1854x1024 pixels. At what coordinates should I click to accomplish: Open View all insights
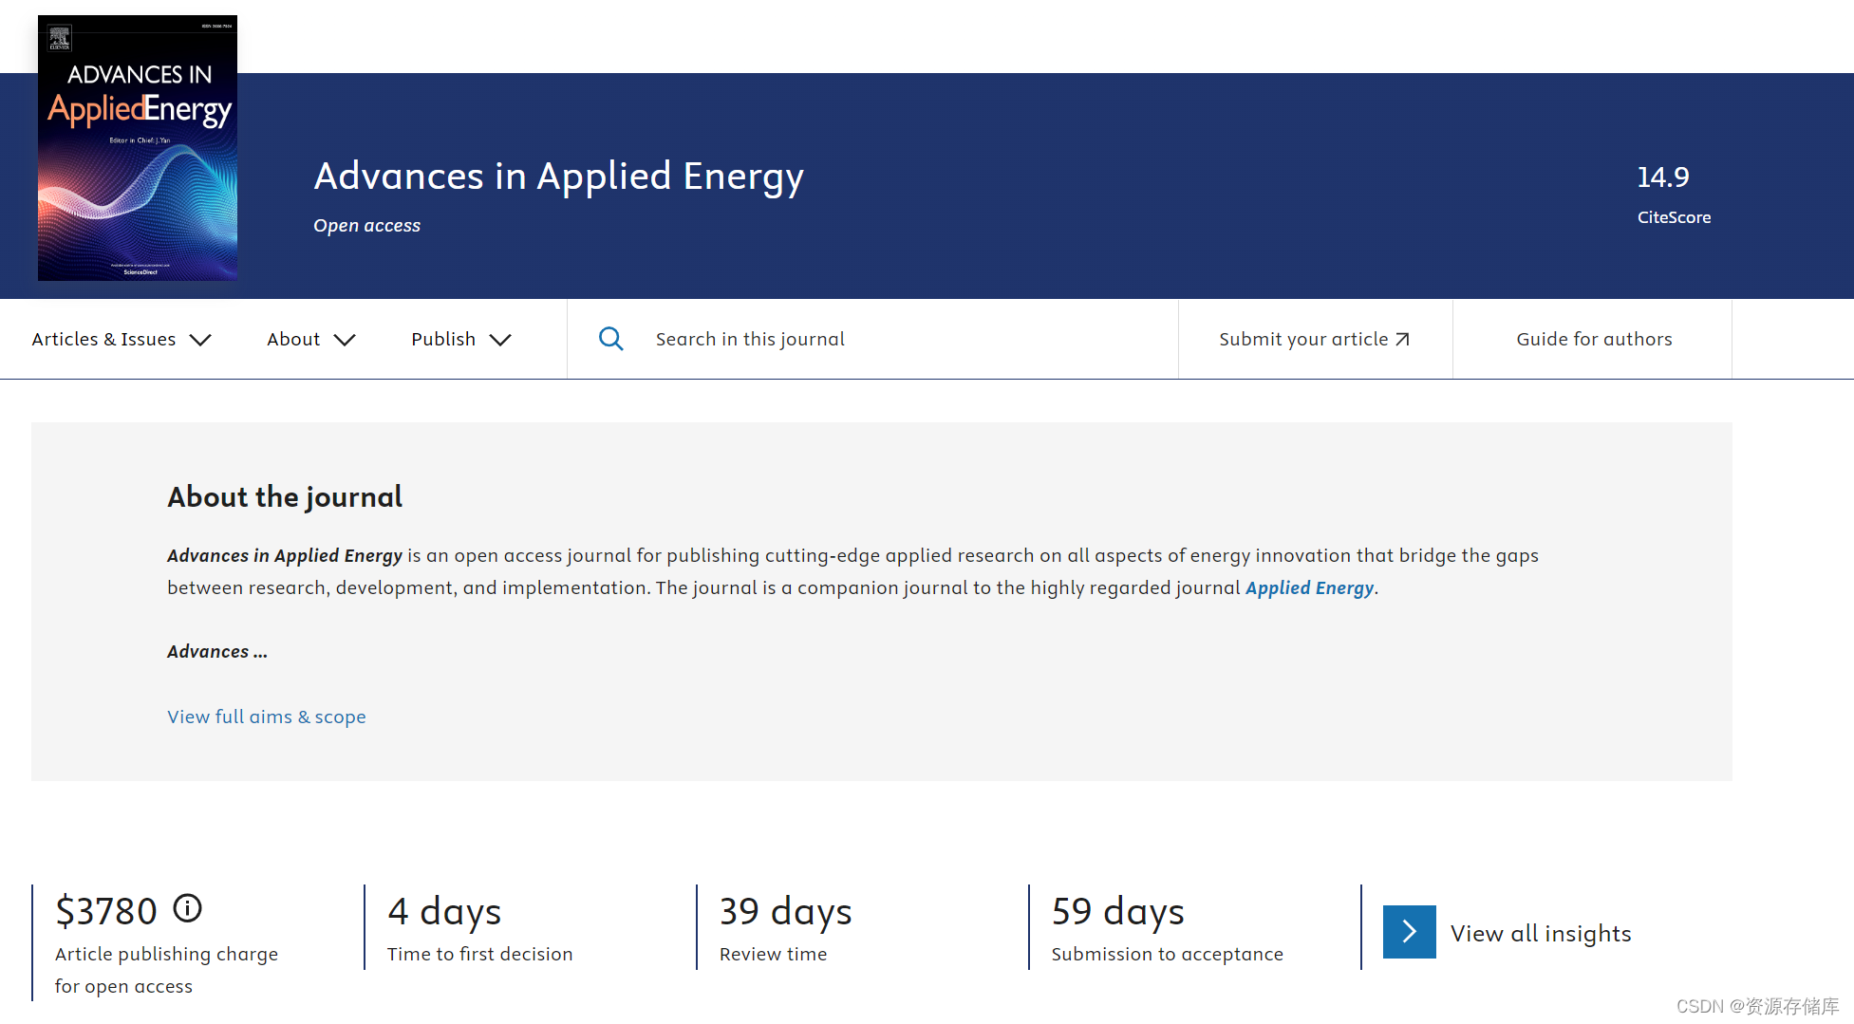[x=1541, y=934]
